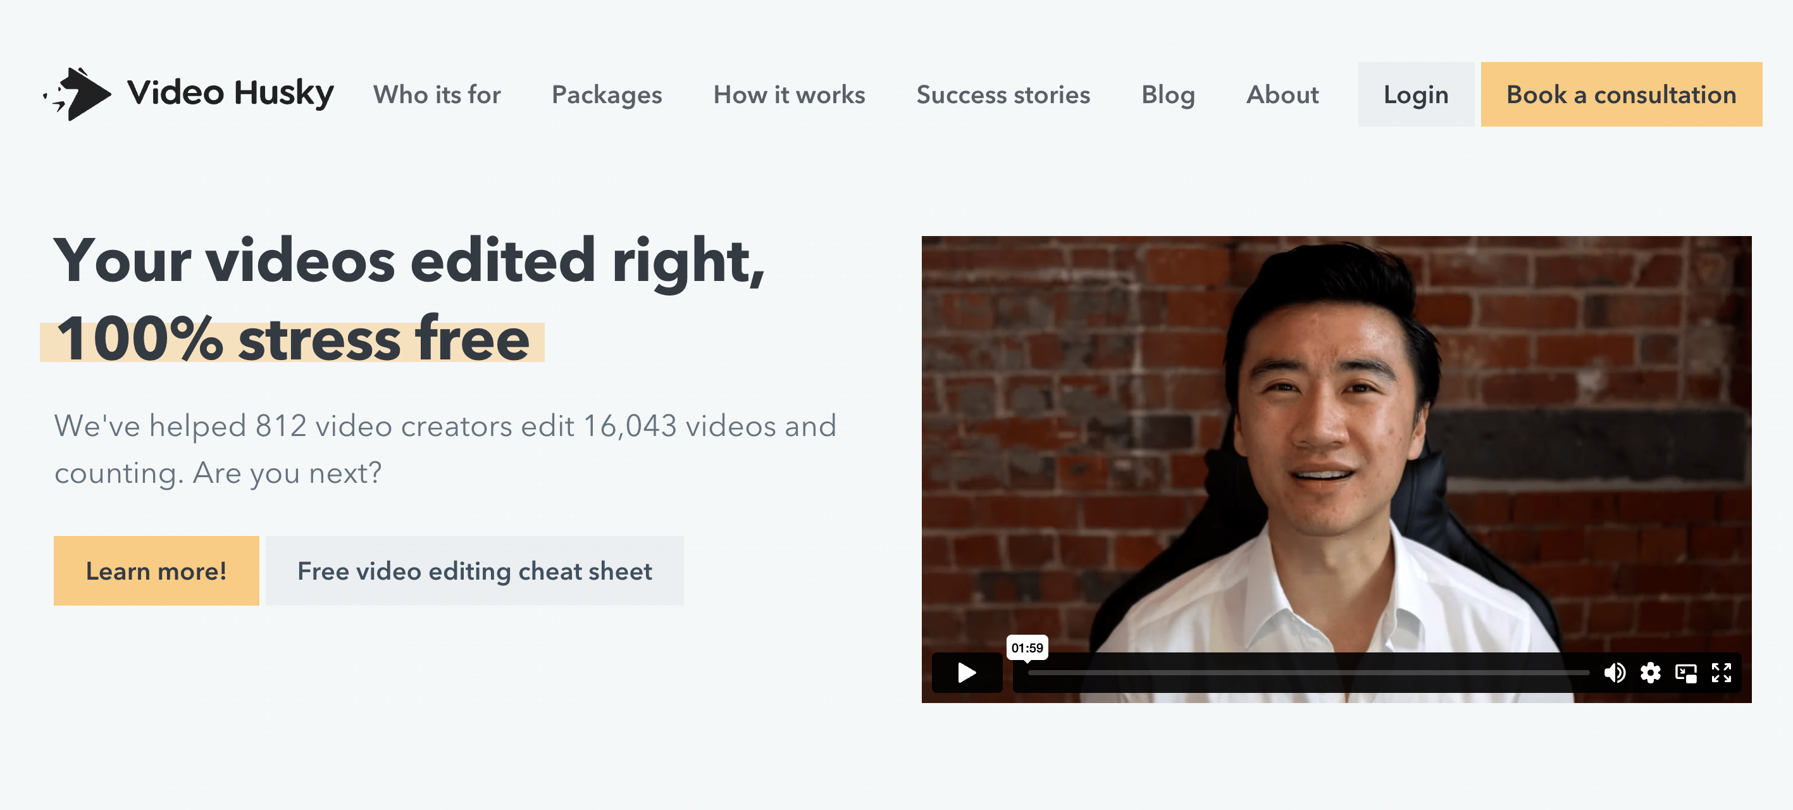Enter fullscreen with the expand icon

pyautogui.click(x=1722, y=672)
